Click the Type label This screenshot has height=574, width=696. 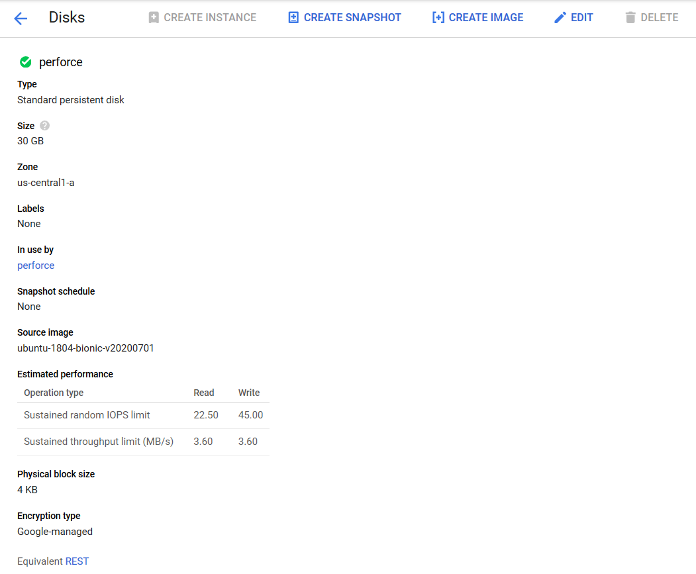[27, 84]
